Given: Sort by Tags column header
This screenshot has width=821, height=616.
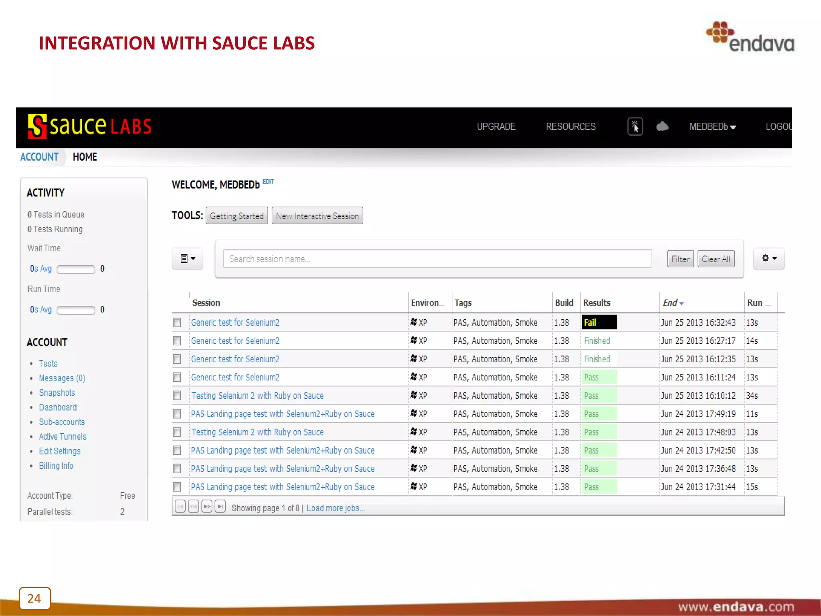Looking at the screenshot, I should 463,303.
